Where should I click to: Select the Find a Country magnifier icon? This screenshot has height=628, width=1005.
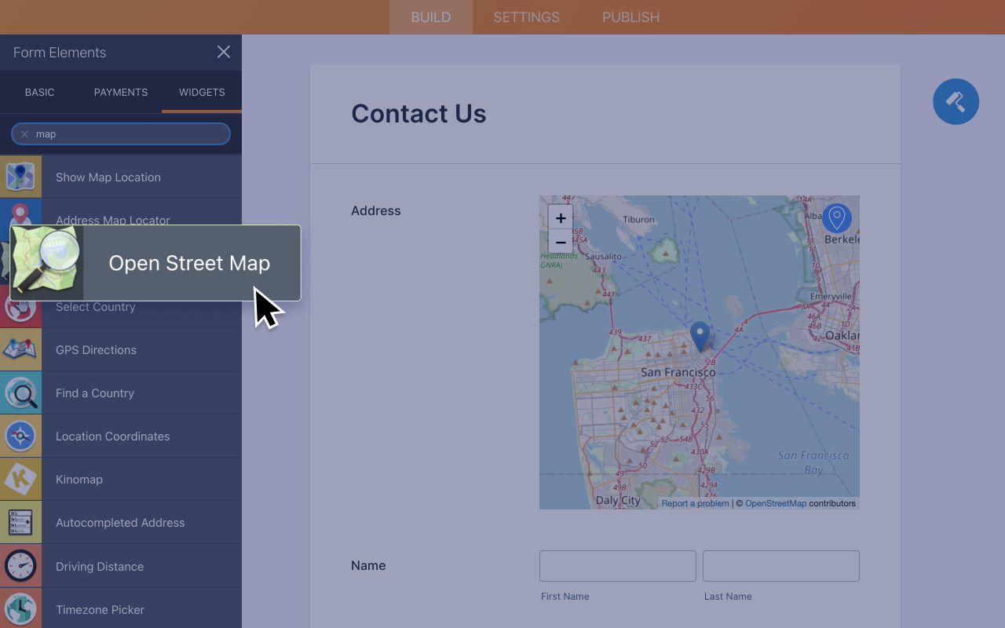click(20, 392)
